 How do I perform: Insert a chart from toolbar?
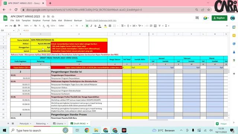(155, 26)
